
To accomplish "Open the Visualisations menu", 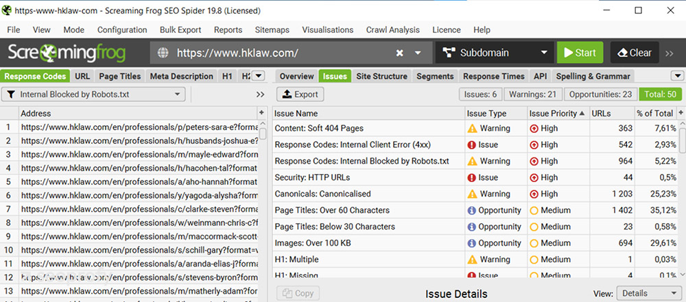I will 328,29.
